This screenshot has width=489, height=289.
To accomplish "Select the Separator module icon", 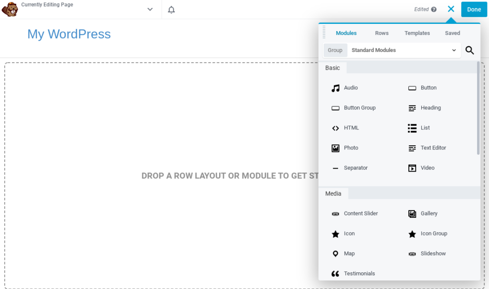I will click(x=336, y=168).
